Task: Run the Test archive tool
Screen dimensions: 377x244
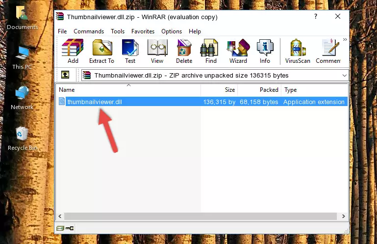Action: (130, 51)
